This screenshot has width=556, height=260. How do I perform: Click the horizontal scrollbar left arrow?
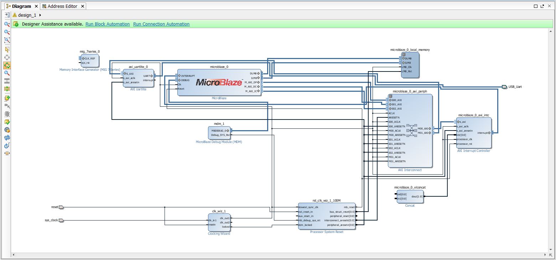click(14, 255)
